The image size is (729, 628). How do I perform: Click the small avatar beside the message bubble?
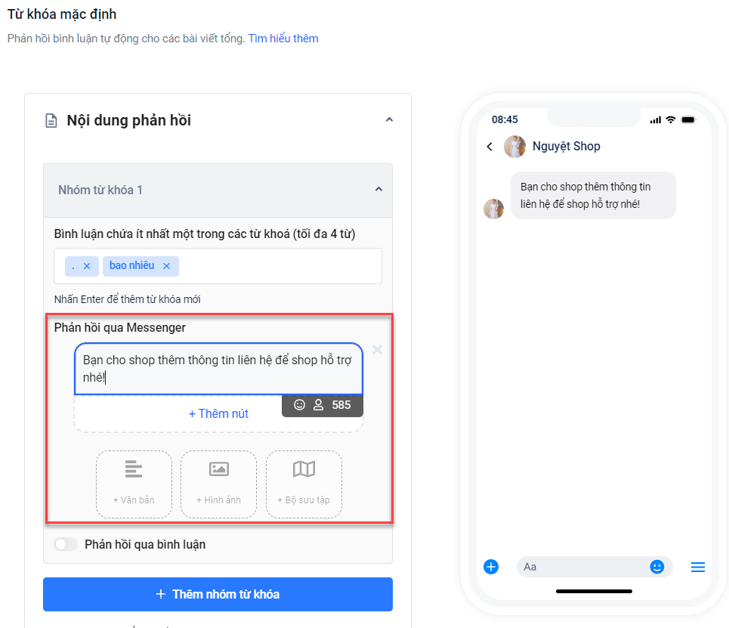pos(494,209)
